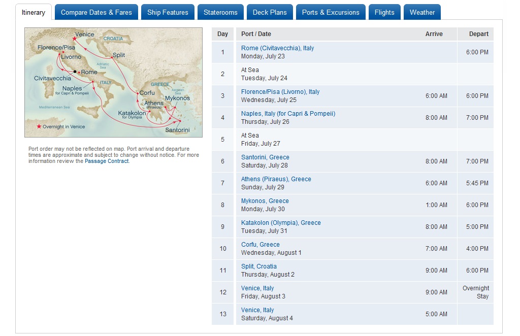Open the Compare Dates & Fares tab
Viewport: 520px width, 336px height.
click(x=96, y=12)
